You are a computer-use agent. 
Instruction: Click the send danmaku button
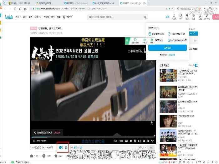point(151,147)
